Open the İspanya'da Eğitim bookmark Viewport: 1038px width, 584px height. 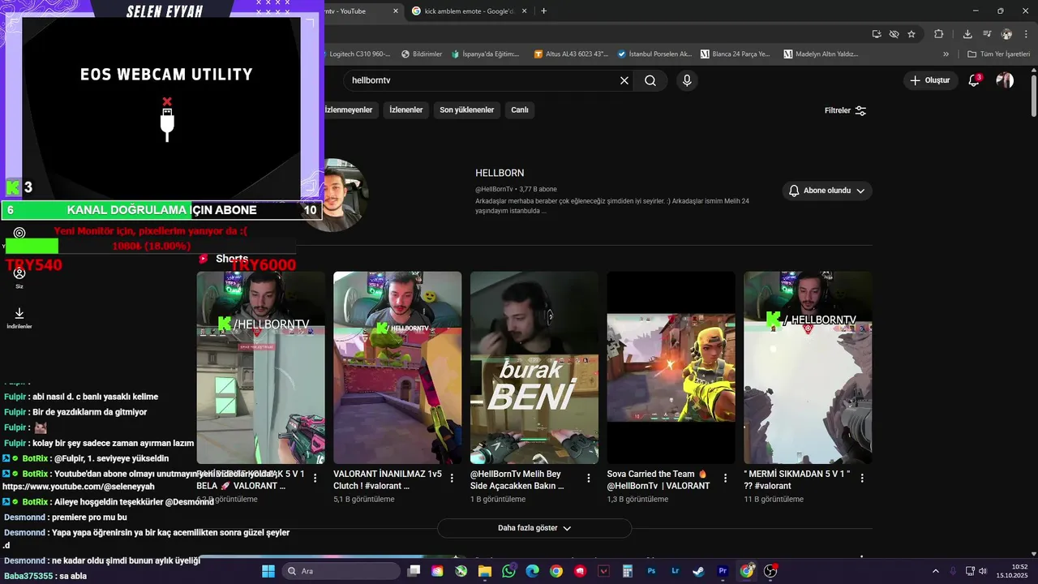[485, 54]
